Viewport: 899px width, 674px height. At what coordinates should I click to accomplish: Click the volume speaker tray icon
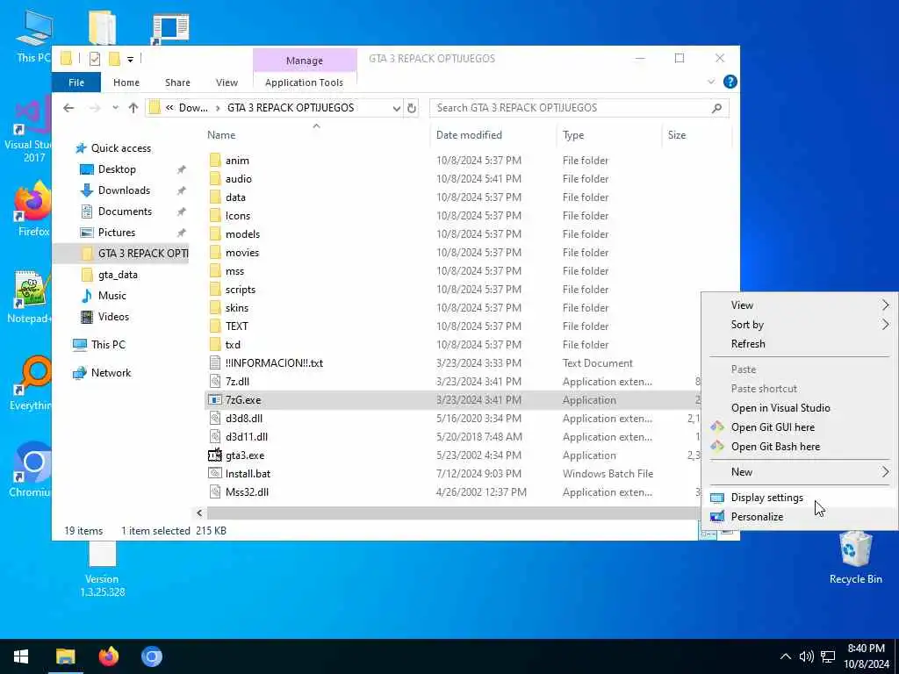(806, 656)
